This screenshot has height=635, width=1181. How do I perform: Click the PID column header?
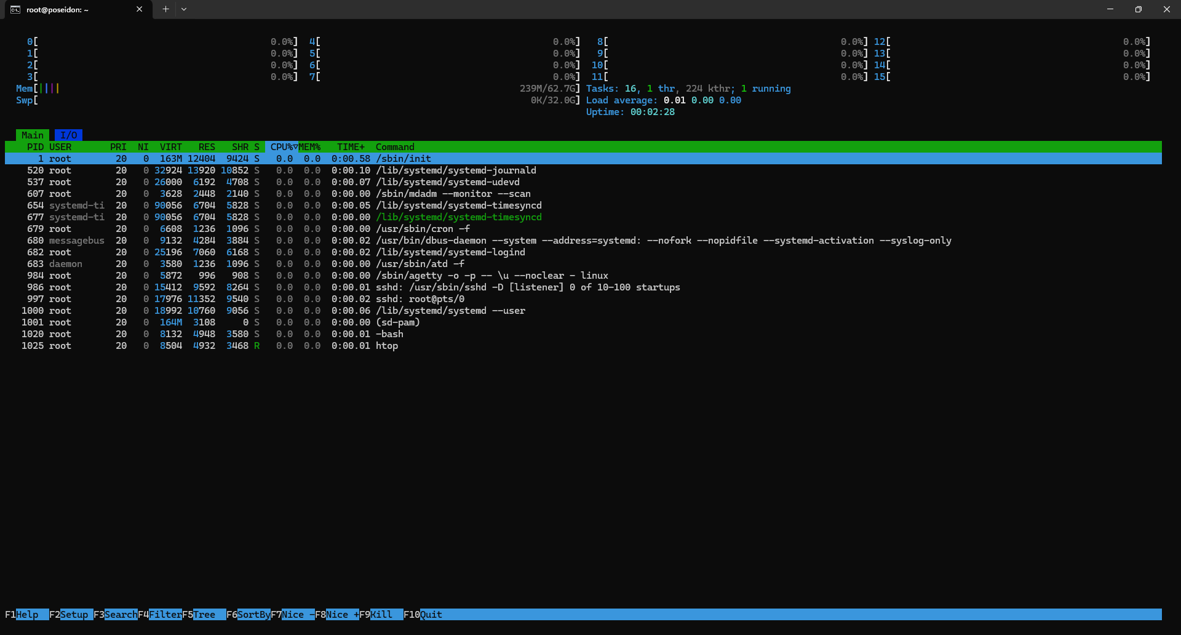(x=35, y=147)
